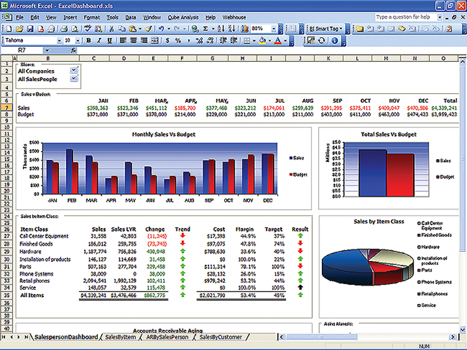
Task: Switch to the SalesByCustomer sheet tab
Action: click(220, 337)
